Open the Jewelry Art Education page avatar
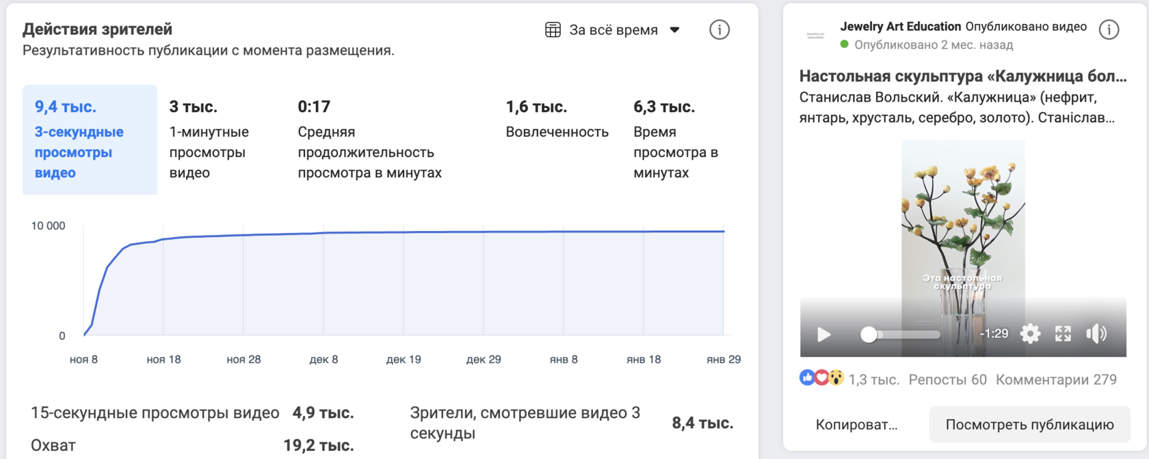 click(x=816, y=36)
